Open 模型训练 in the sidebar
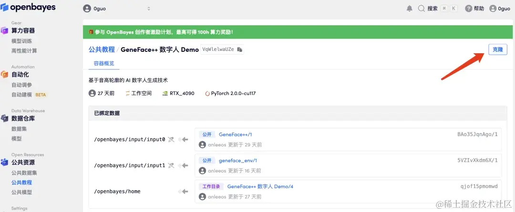The height and width of the screenshot is (212, 515). (21, 41)
